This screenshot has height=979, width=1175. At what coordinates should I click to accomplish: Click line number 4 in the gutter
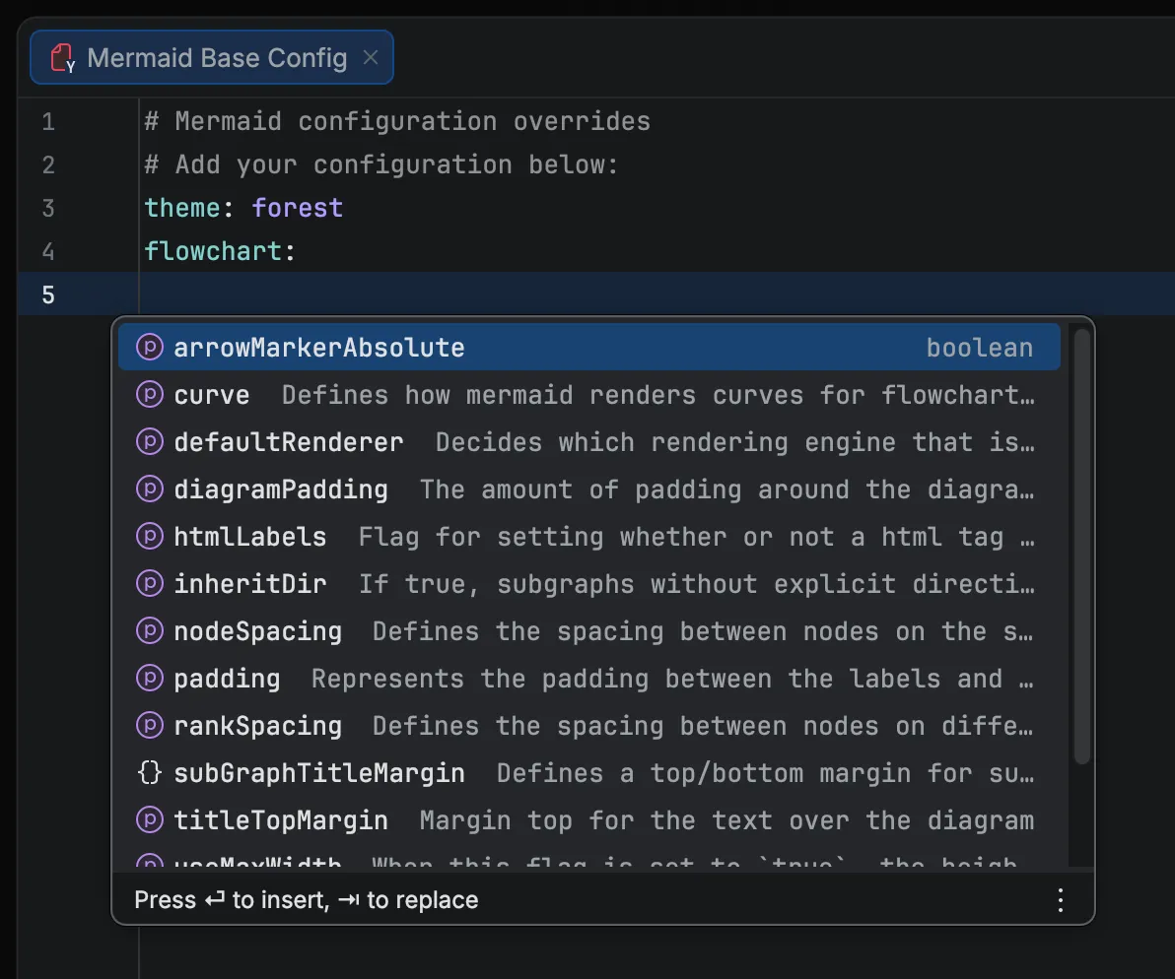pyautogui.click(x=47, y=251)
